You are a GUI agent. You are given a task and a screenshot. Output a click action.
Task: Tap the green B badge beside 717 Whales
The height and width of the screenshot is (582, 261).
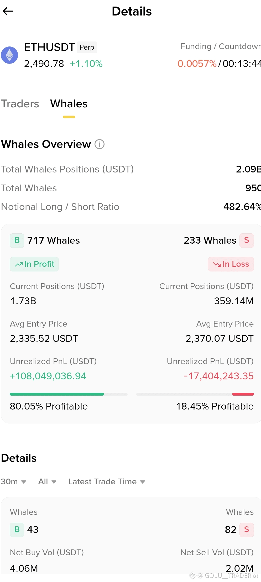coord(17,240)
